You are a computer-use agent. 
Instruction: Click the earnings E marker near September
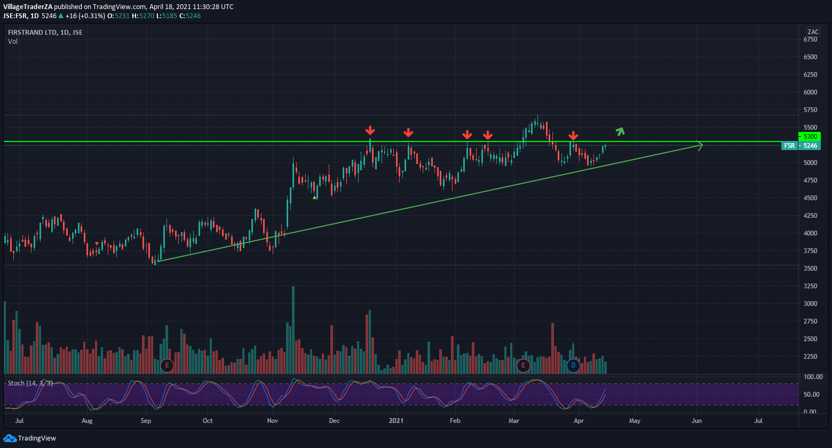167,366
